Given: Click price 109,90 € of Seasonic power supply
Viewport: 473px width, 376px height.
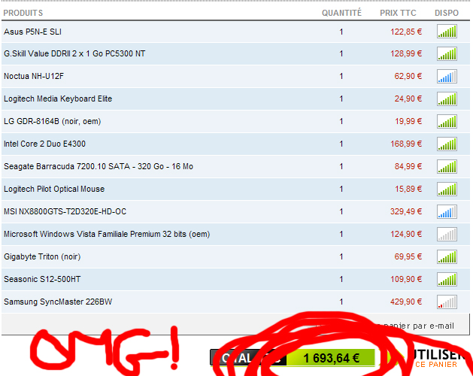Looking at the screenshot, I should tap(406, 279).
